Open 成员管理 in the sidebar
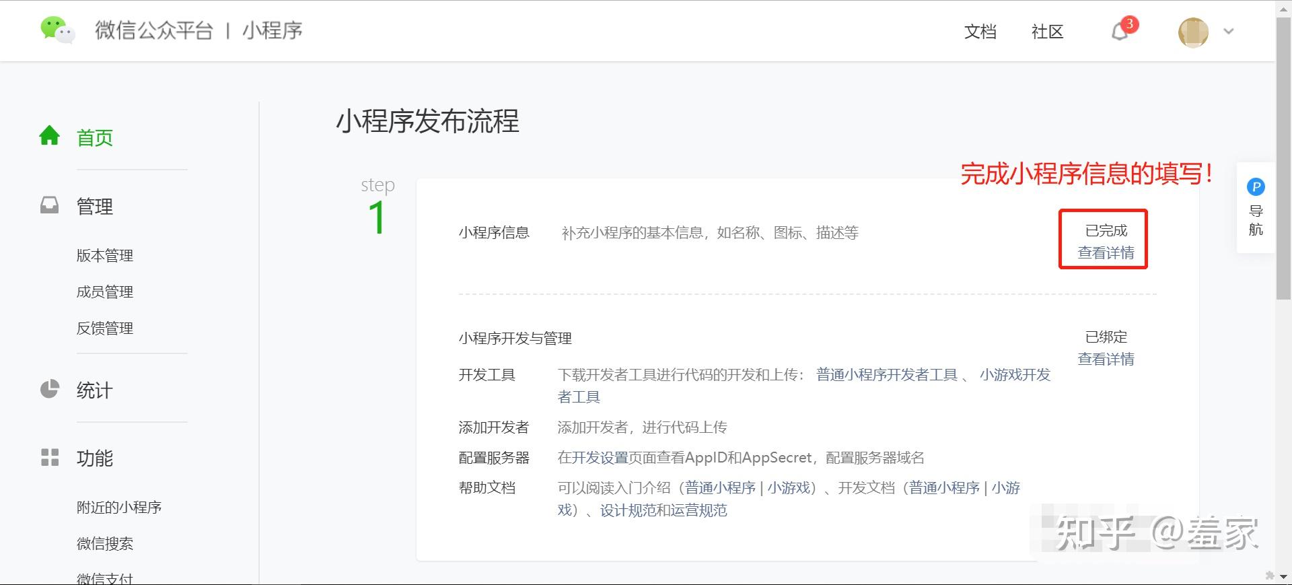Viewport: 1292px width, 585px height. pos(105,291)
